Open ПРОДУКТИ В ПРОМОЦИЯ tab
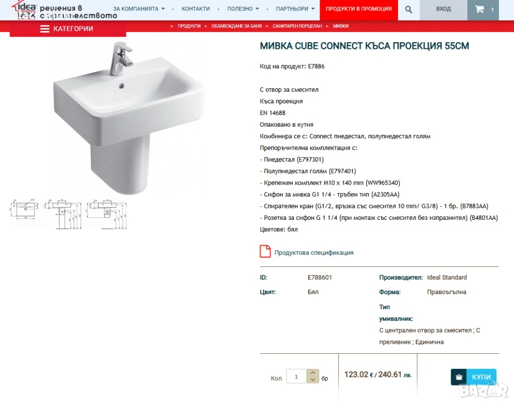514x404 pixels. pyautogui.click(x=358, y=10)
